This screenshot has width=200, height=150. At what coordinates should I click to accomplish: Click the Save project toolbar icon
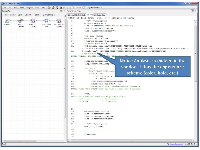point(57,7)
